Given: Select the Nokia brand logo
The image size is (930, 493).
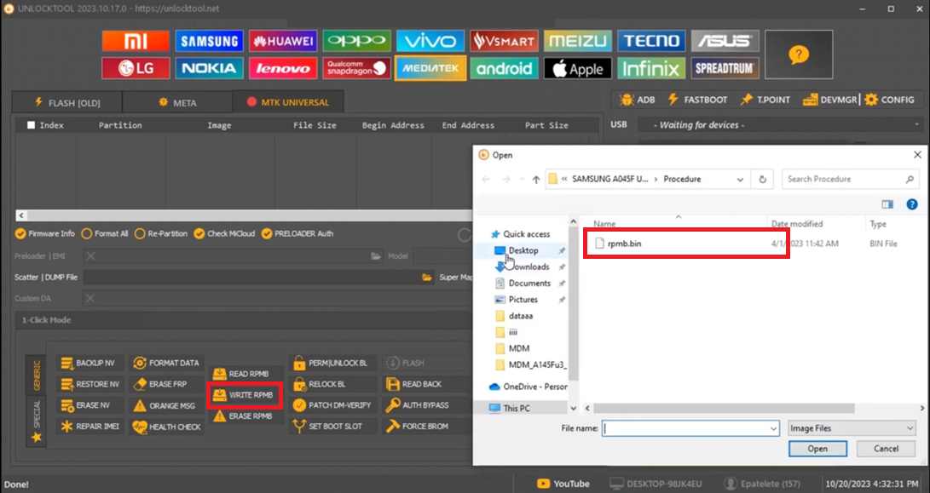Looking at the screenshot, I should click(209, 68).
